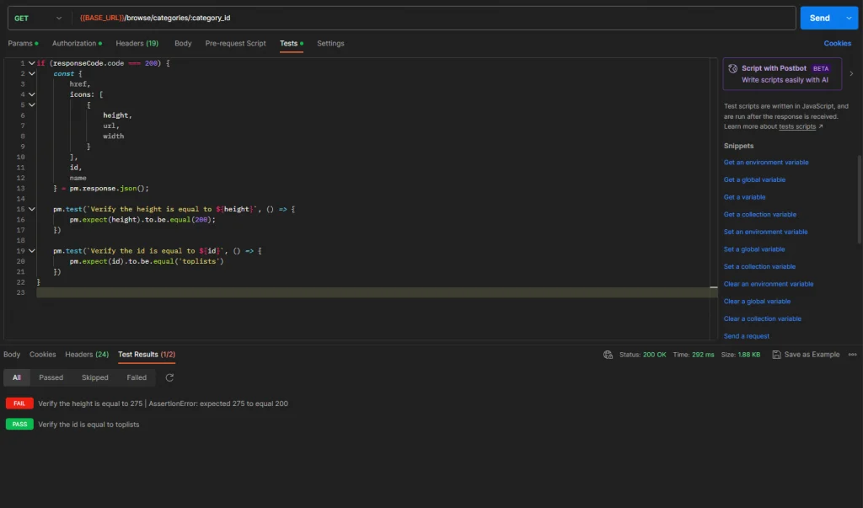Collapse the id test fold on line 19
Screen dimensions: 863x508
(x=31, y=251)
